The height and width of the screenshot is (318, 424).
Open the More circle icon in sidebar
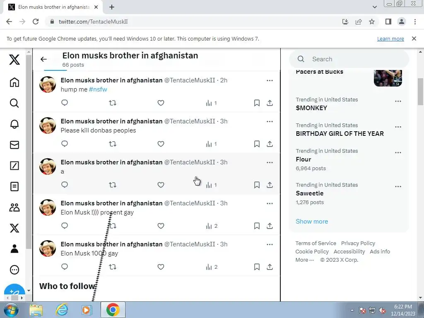[x=14, y=270]
